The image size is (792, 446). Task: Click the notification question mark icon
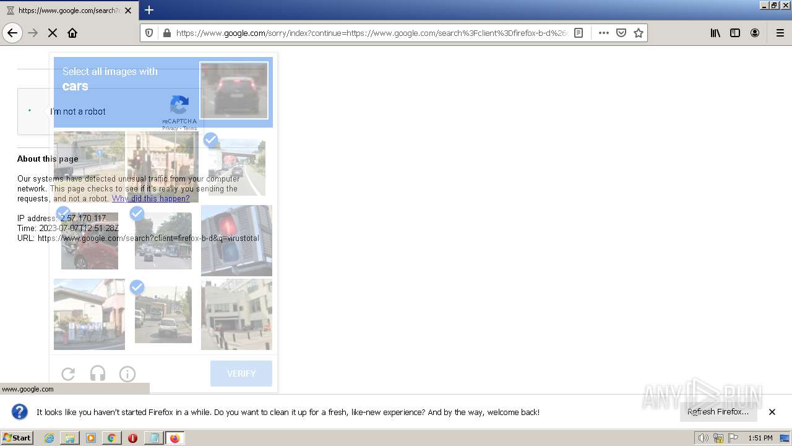[20, 412]
